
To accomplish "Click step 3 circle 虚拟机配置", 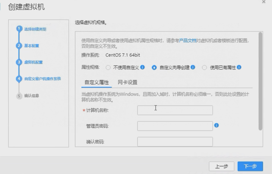I will [x=18, y=62].
